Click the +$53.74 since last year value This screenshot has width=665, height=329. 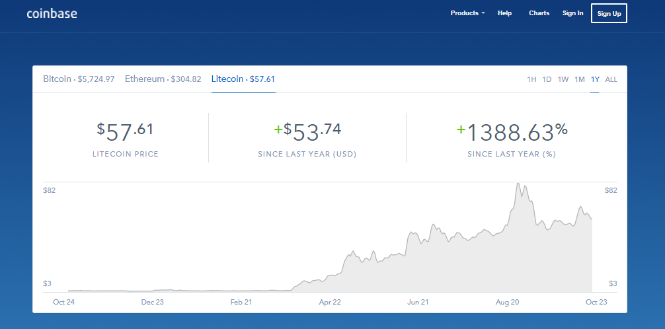pos(307,131)
